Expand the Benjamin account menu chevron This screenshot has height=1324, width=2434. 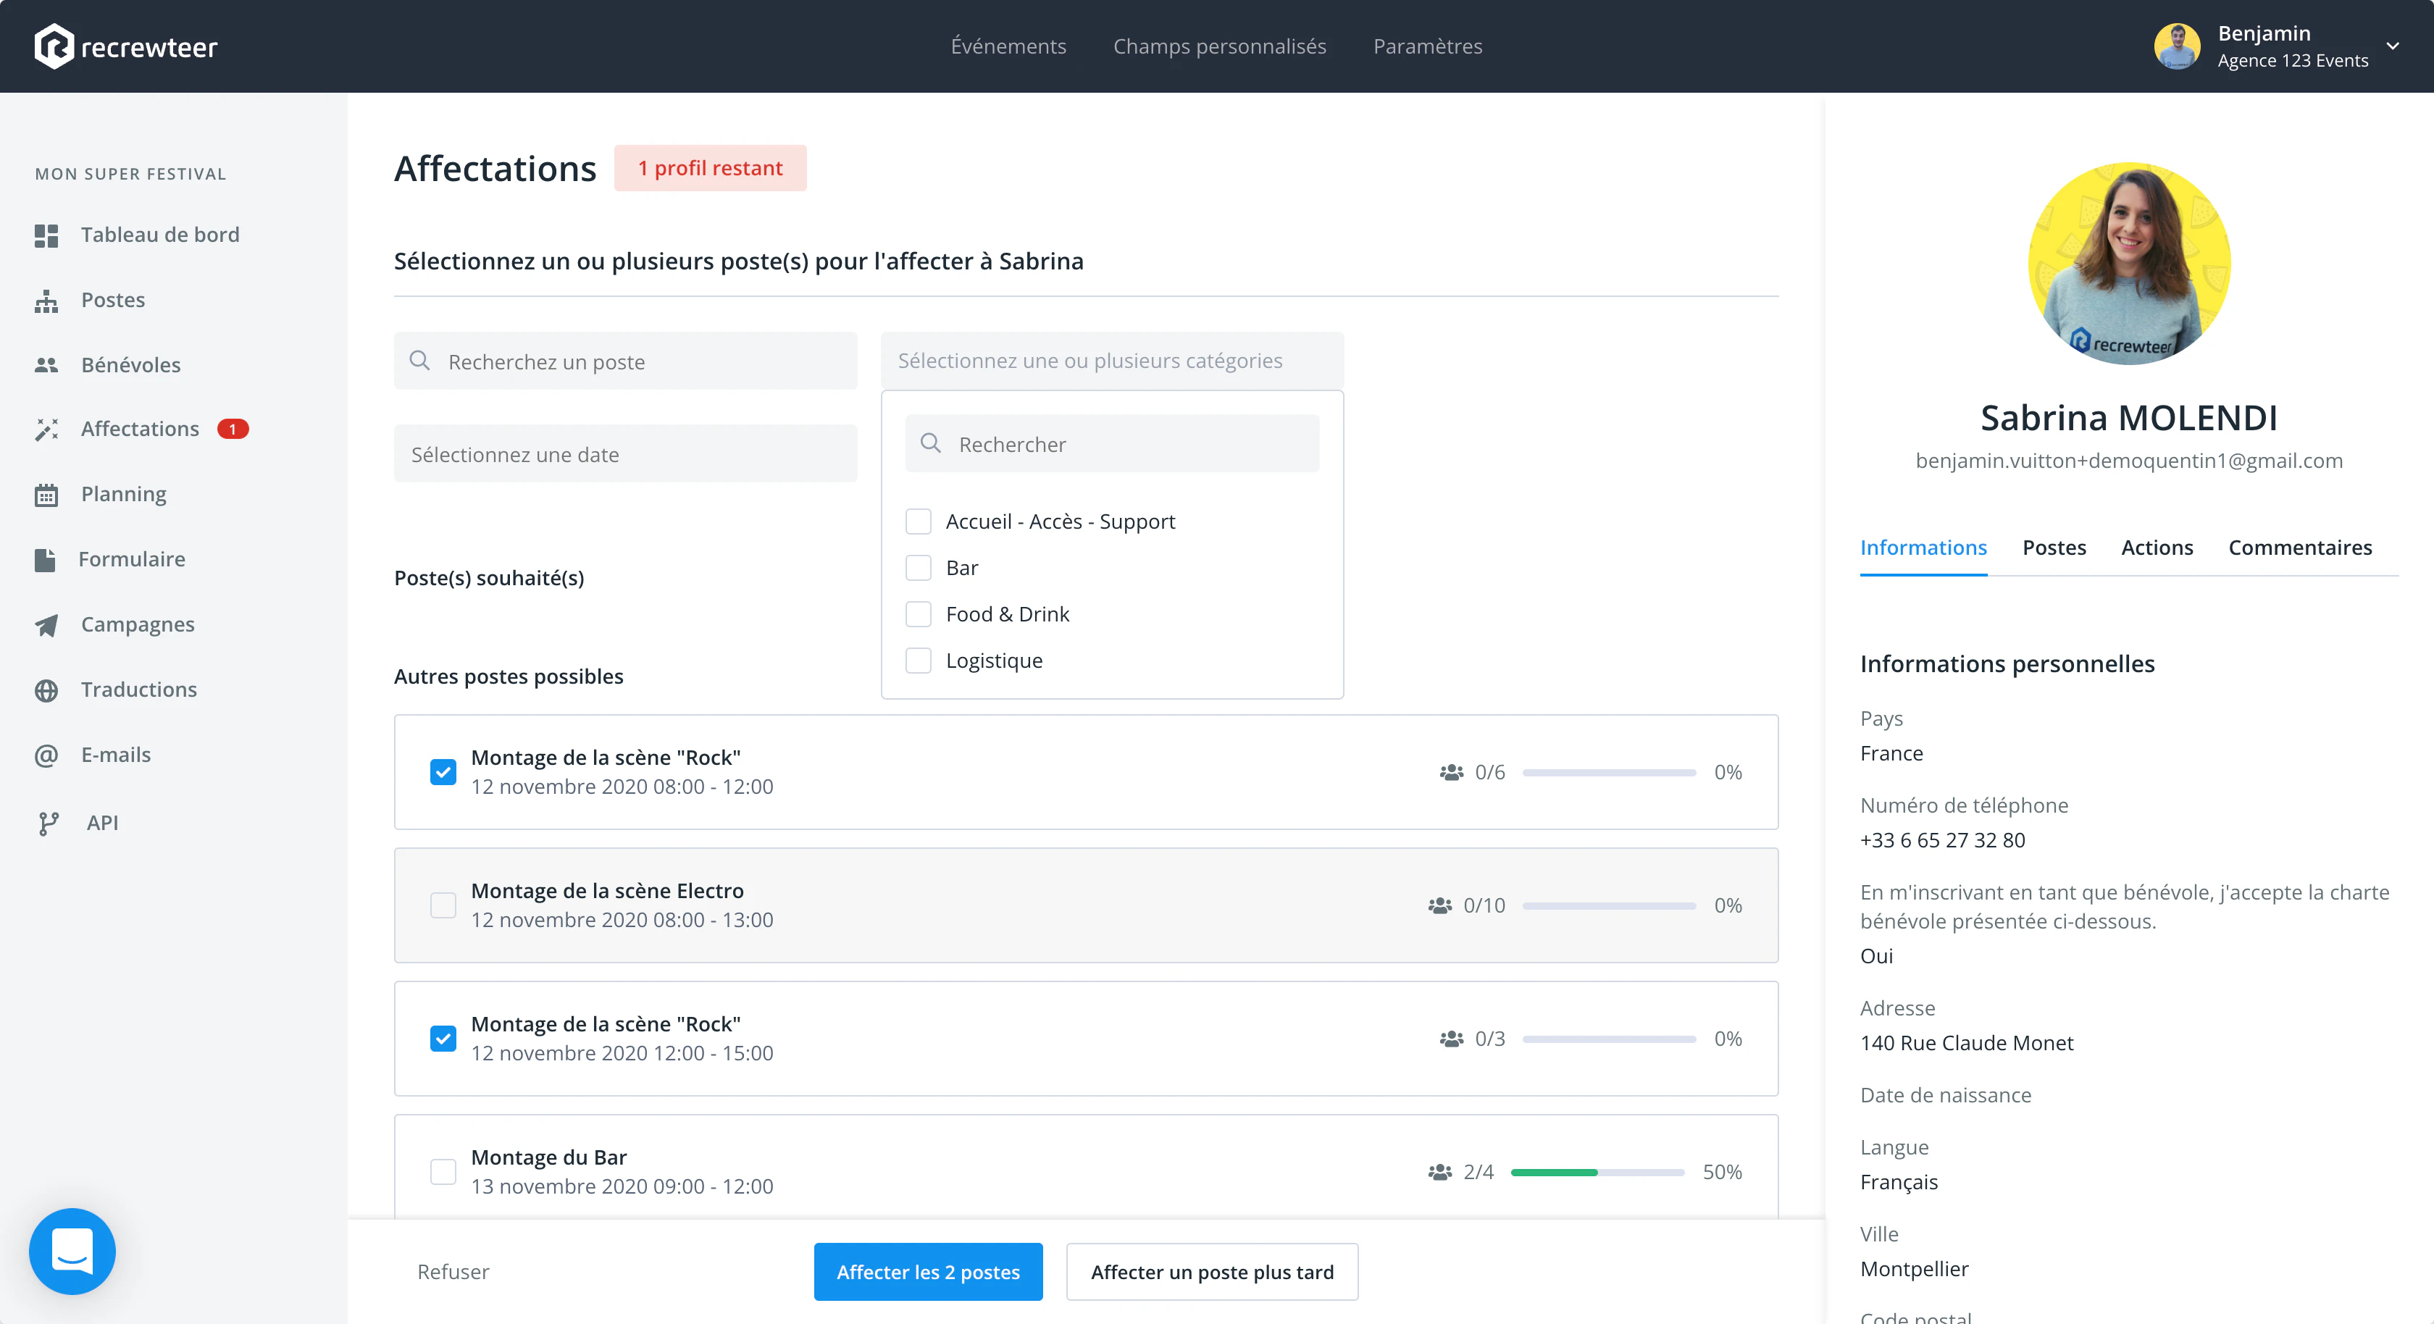pyautogui.click(x=2393, y=46)
